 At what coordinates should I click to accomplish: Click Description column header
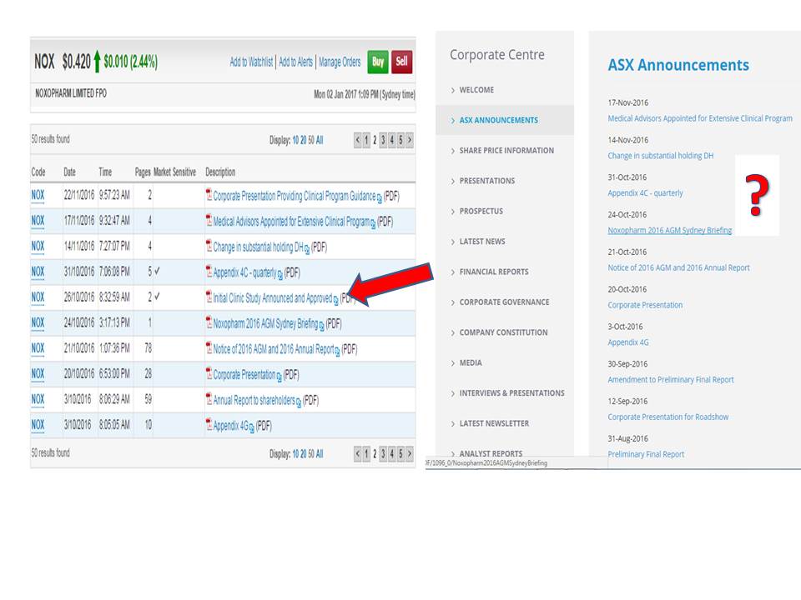[x=220, y=172]
